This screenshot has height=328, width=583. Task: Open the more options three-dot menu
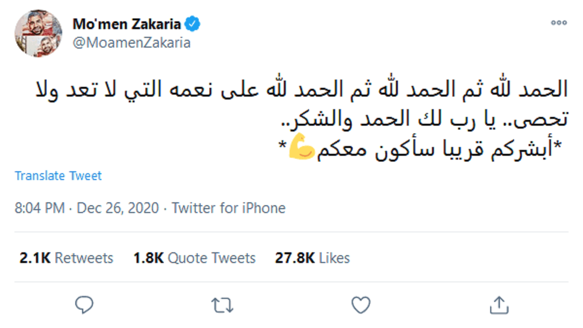559,23
